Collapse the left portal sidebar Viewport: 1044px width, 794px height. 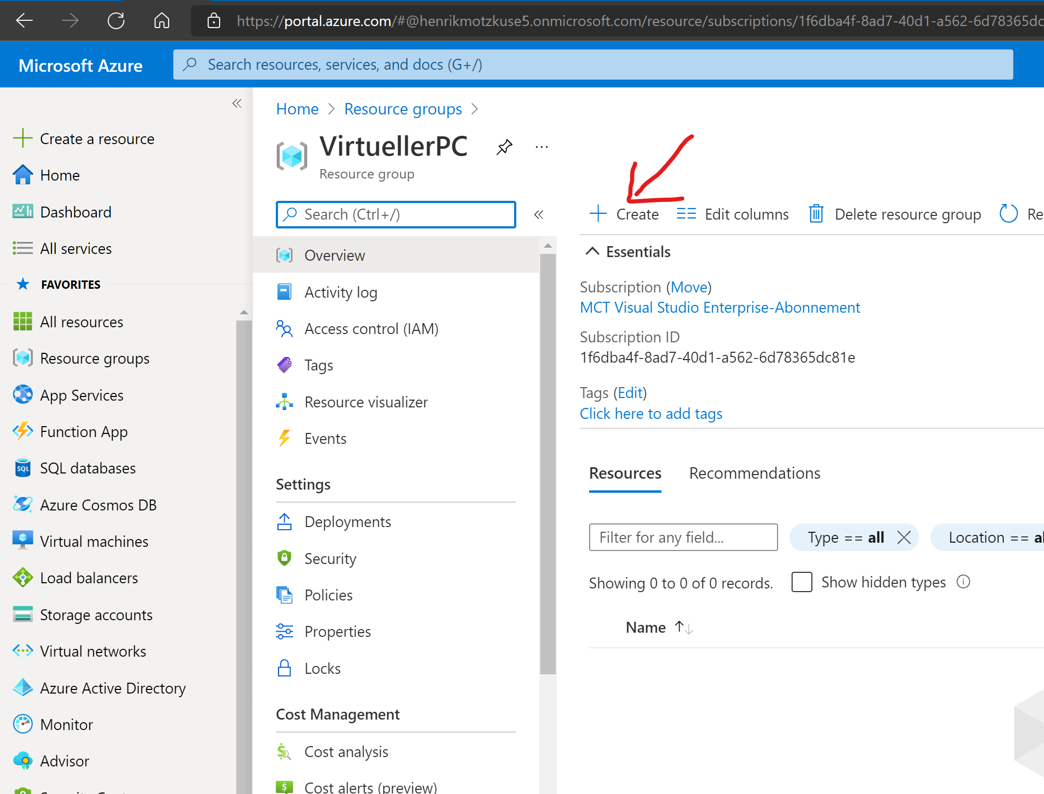point(237,104)
